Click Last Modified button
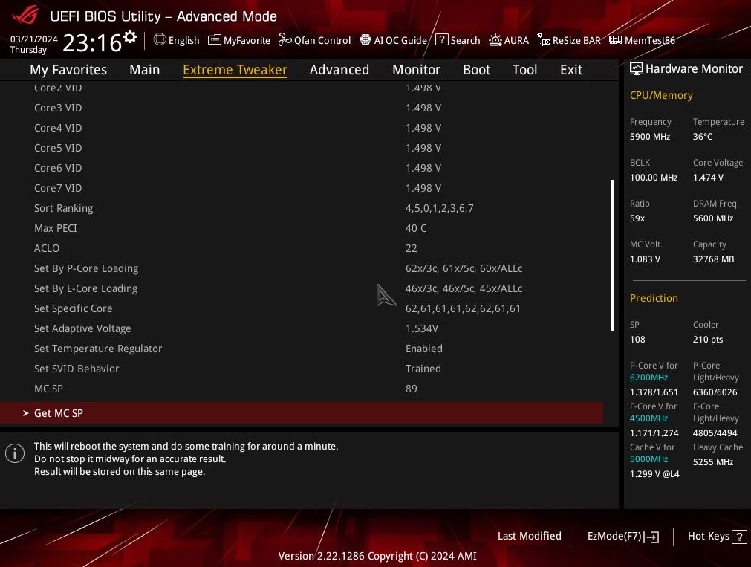 [529, 537]
